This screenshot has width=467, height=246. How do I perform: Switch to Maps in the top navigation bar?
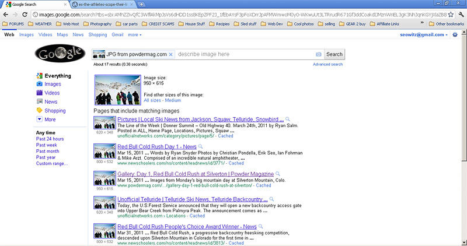point(61,35)
